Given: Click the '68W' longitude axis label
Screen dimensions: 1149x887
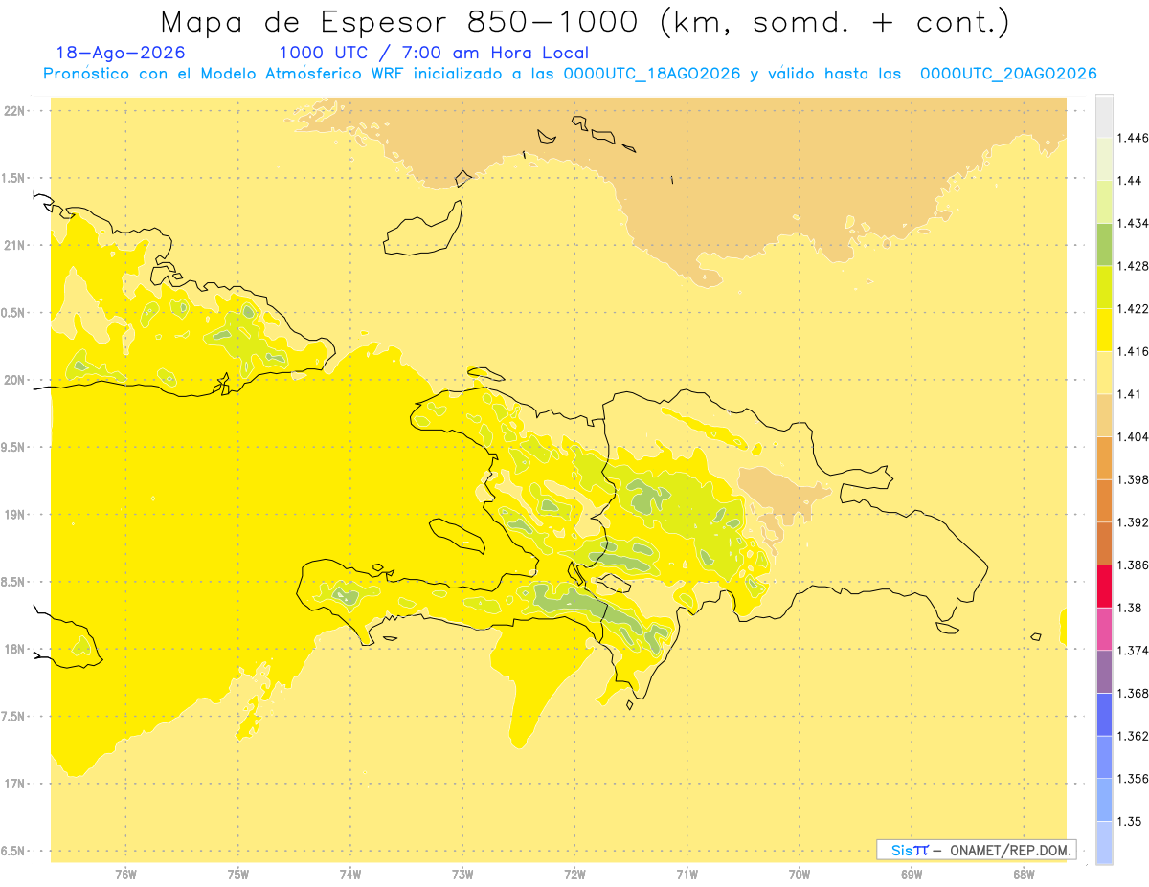Looking at the screenshot, I should click(x=1024, y=874).
